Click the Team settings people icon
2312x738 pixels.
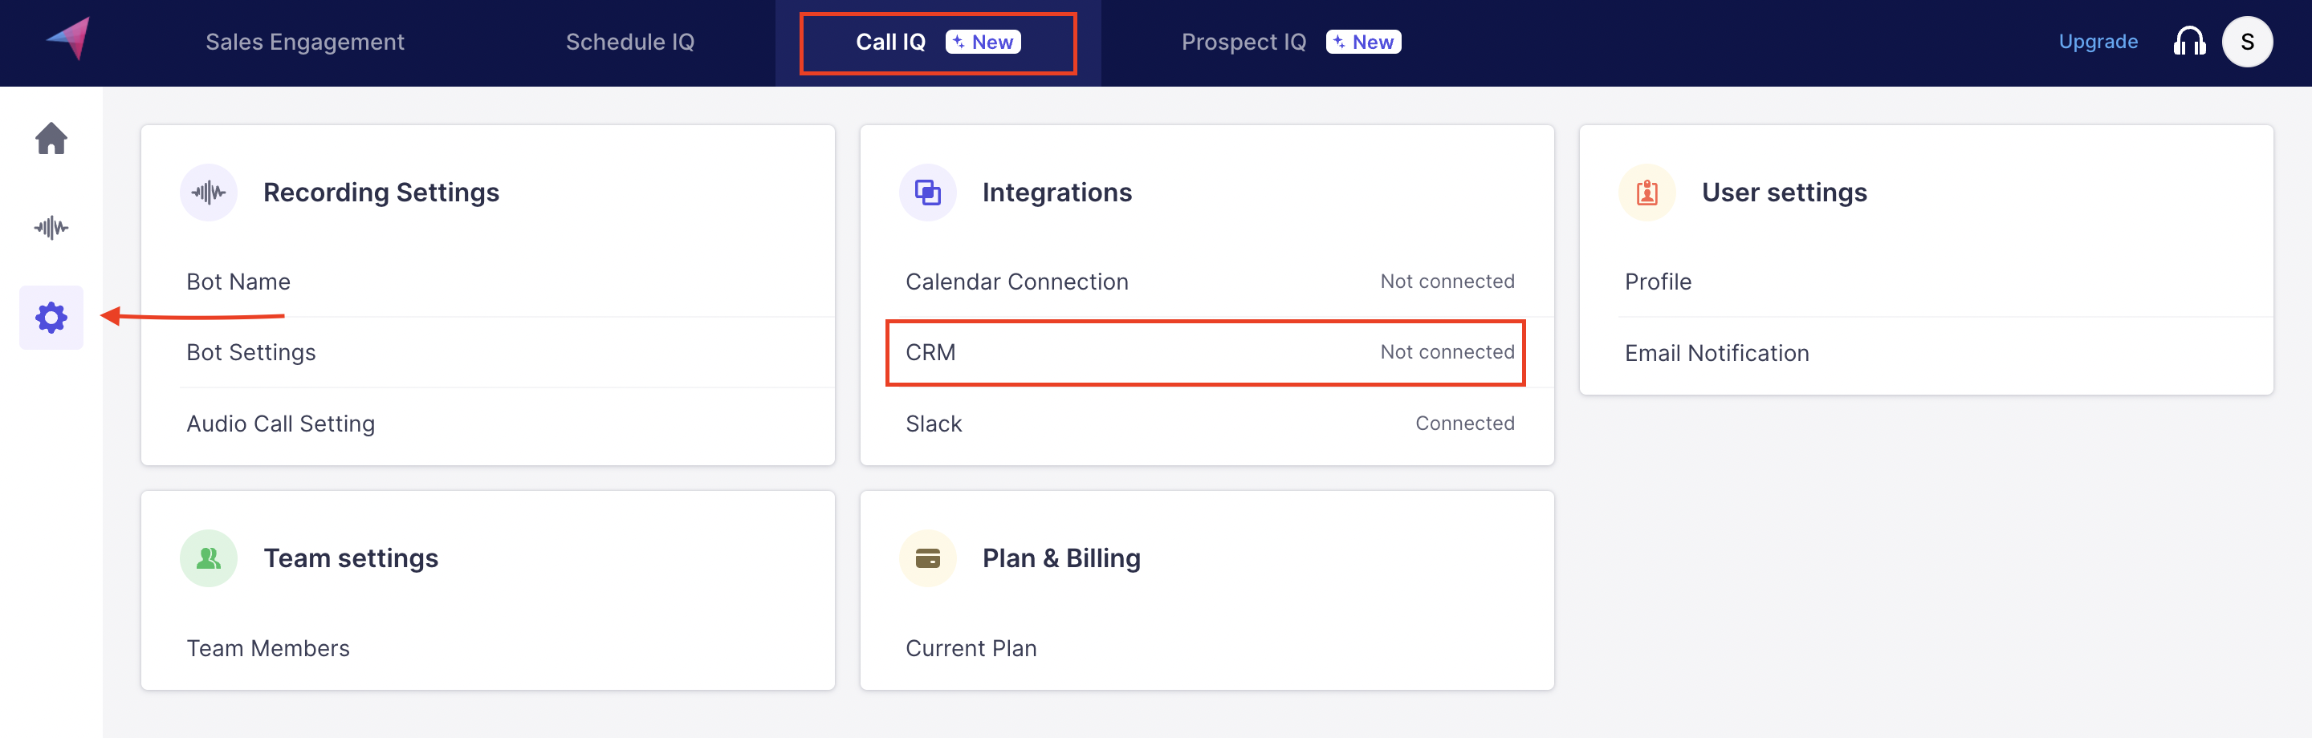(208, 558)
